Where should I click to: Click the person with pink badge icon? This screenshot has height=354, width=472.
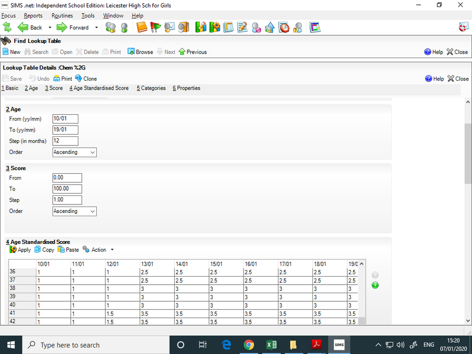256,27
